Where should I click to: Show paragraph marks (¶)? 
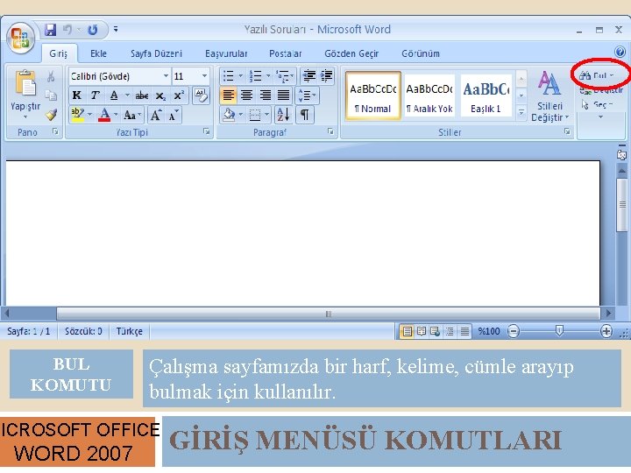305,115
